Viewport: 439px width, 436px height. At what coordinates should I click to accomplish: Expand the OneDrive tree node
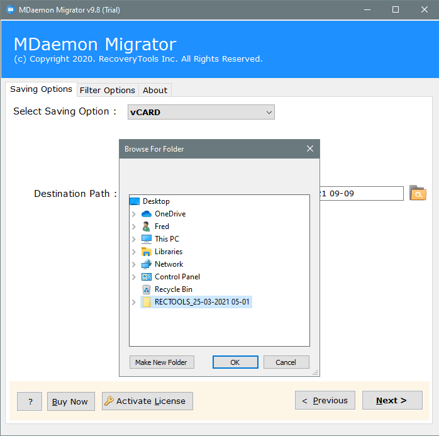(x=134, y=214)
